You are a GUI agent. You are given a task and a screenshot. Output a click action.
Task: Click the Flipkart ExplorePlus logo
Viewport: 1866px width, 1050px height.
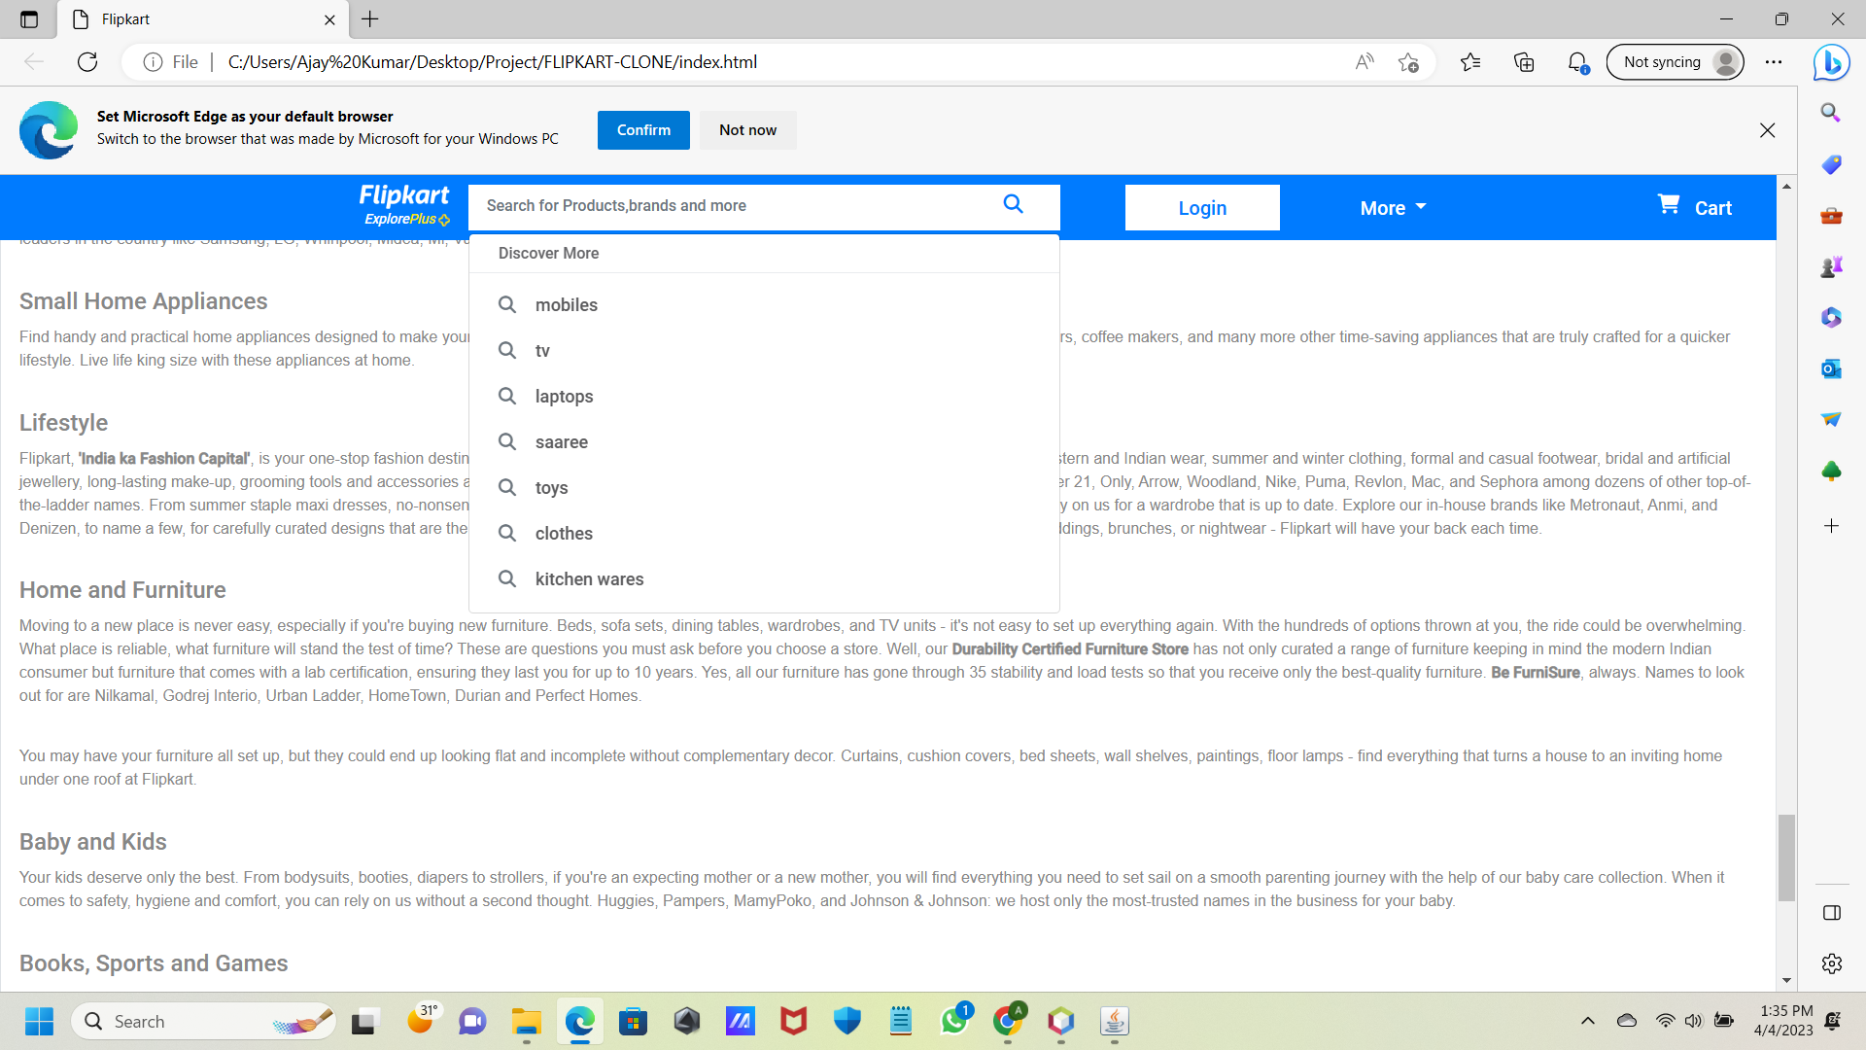[403, 204]
